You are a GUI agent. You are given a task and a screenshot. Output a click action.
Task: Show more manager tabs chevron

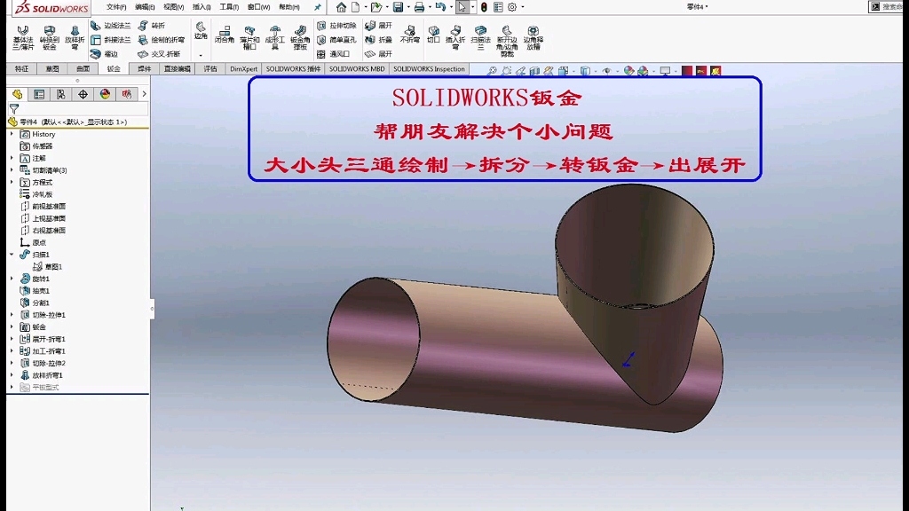[144, 94]
